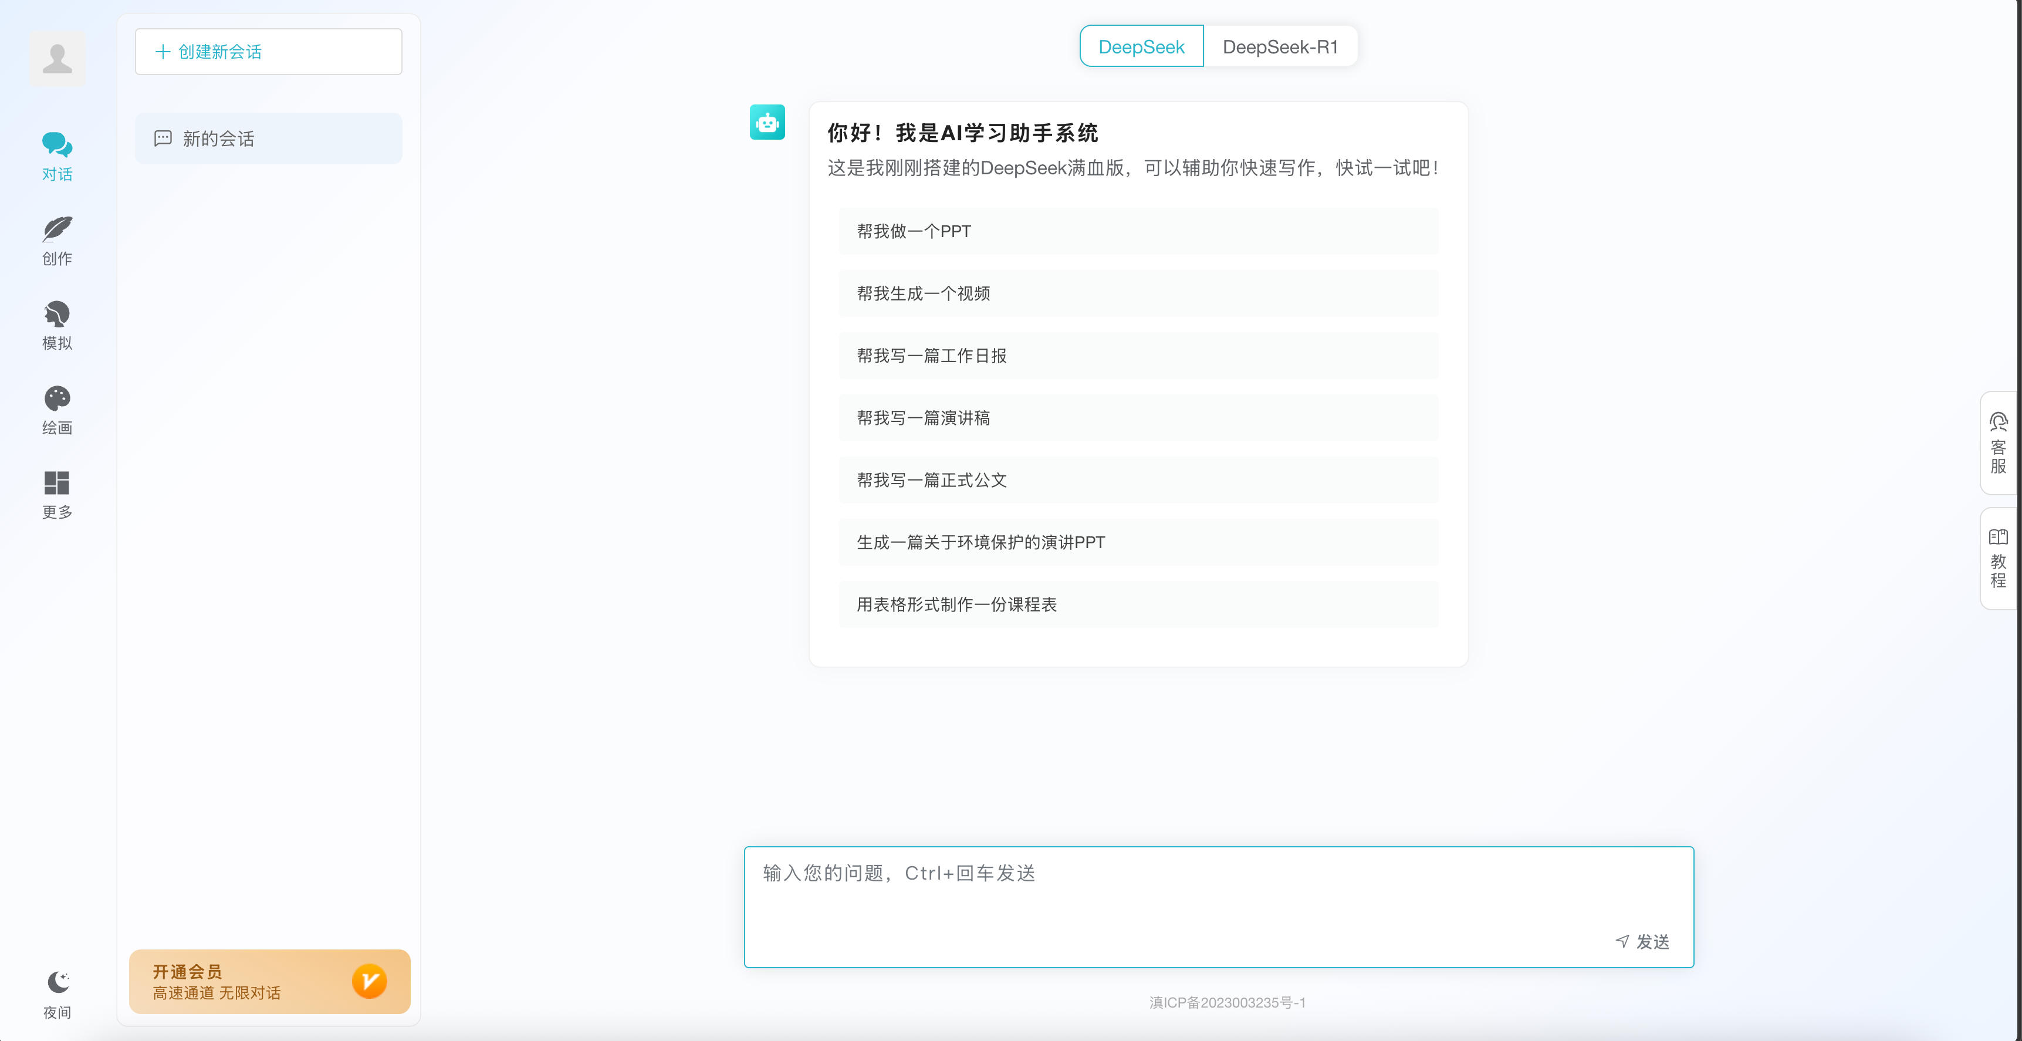Open the 模拟 simulation section
The image size is (2022, 1041).
[x=58, y=326]
